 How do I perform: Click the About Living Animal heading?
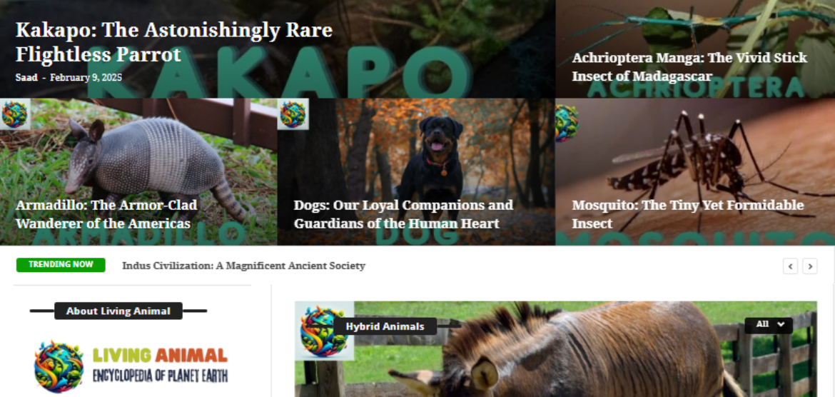(x=118, y=311)
